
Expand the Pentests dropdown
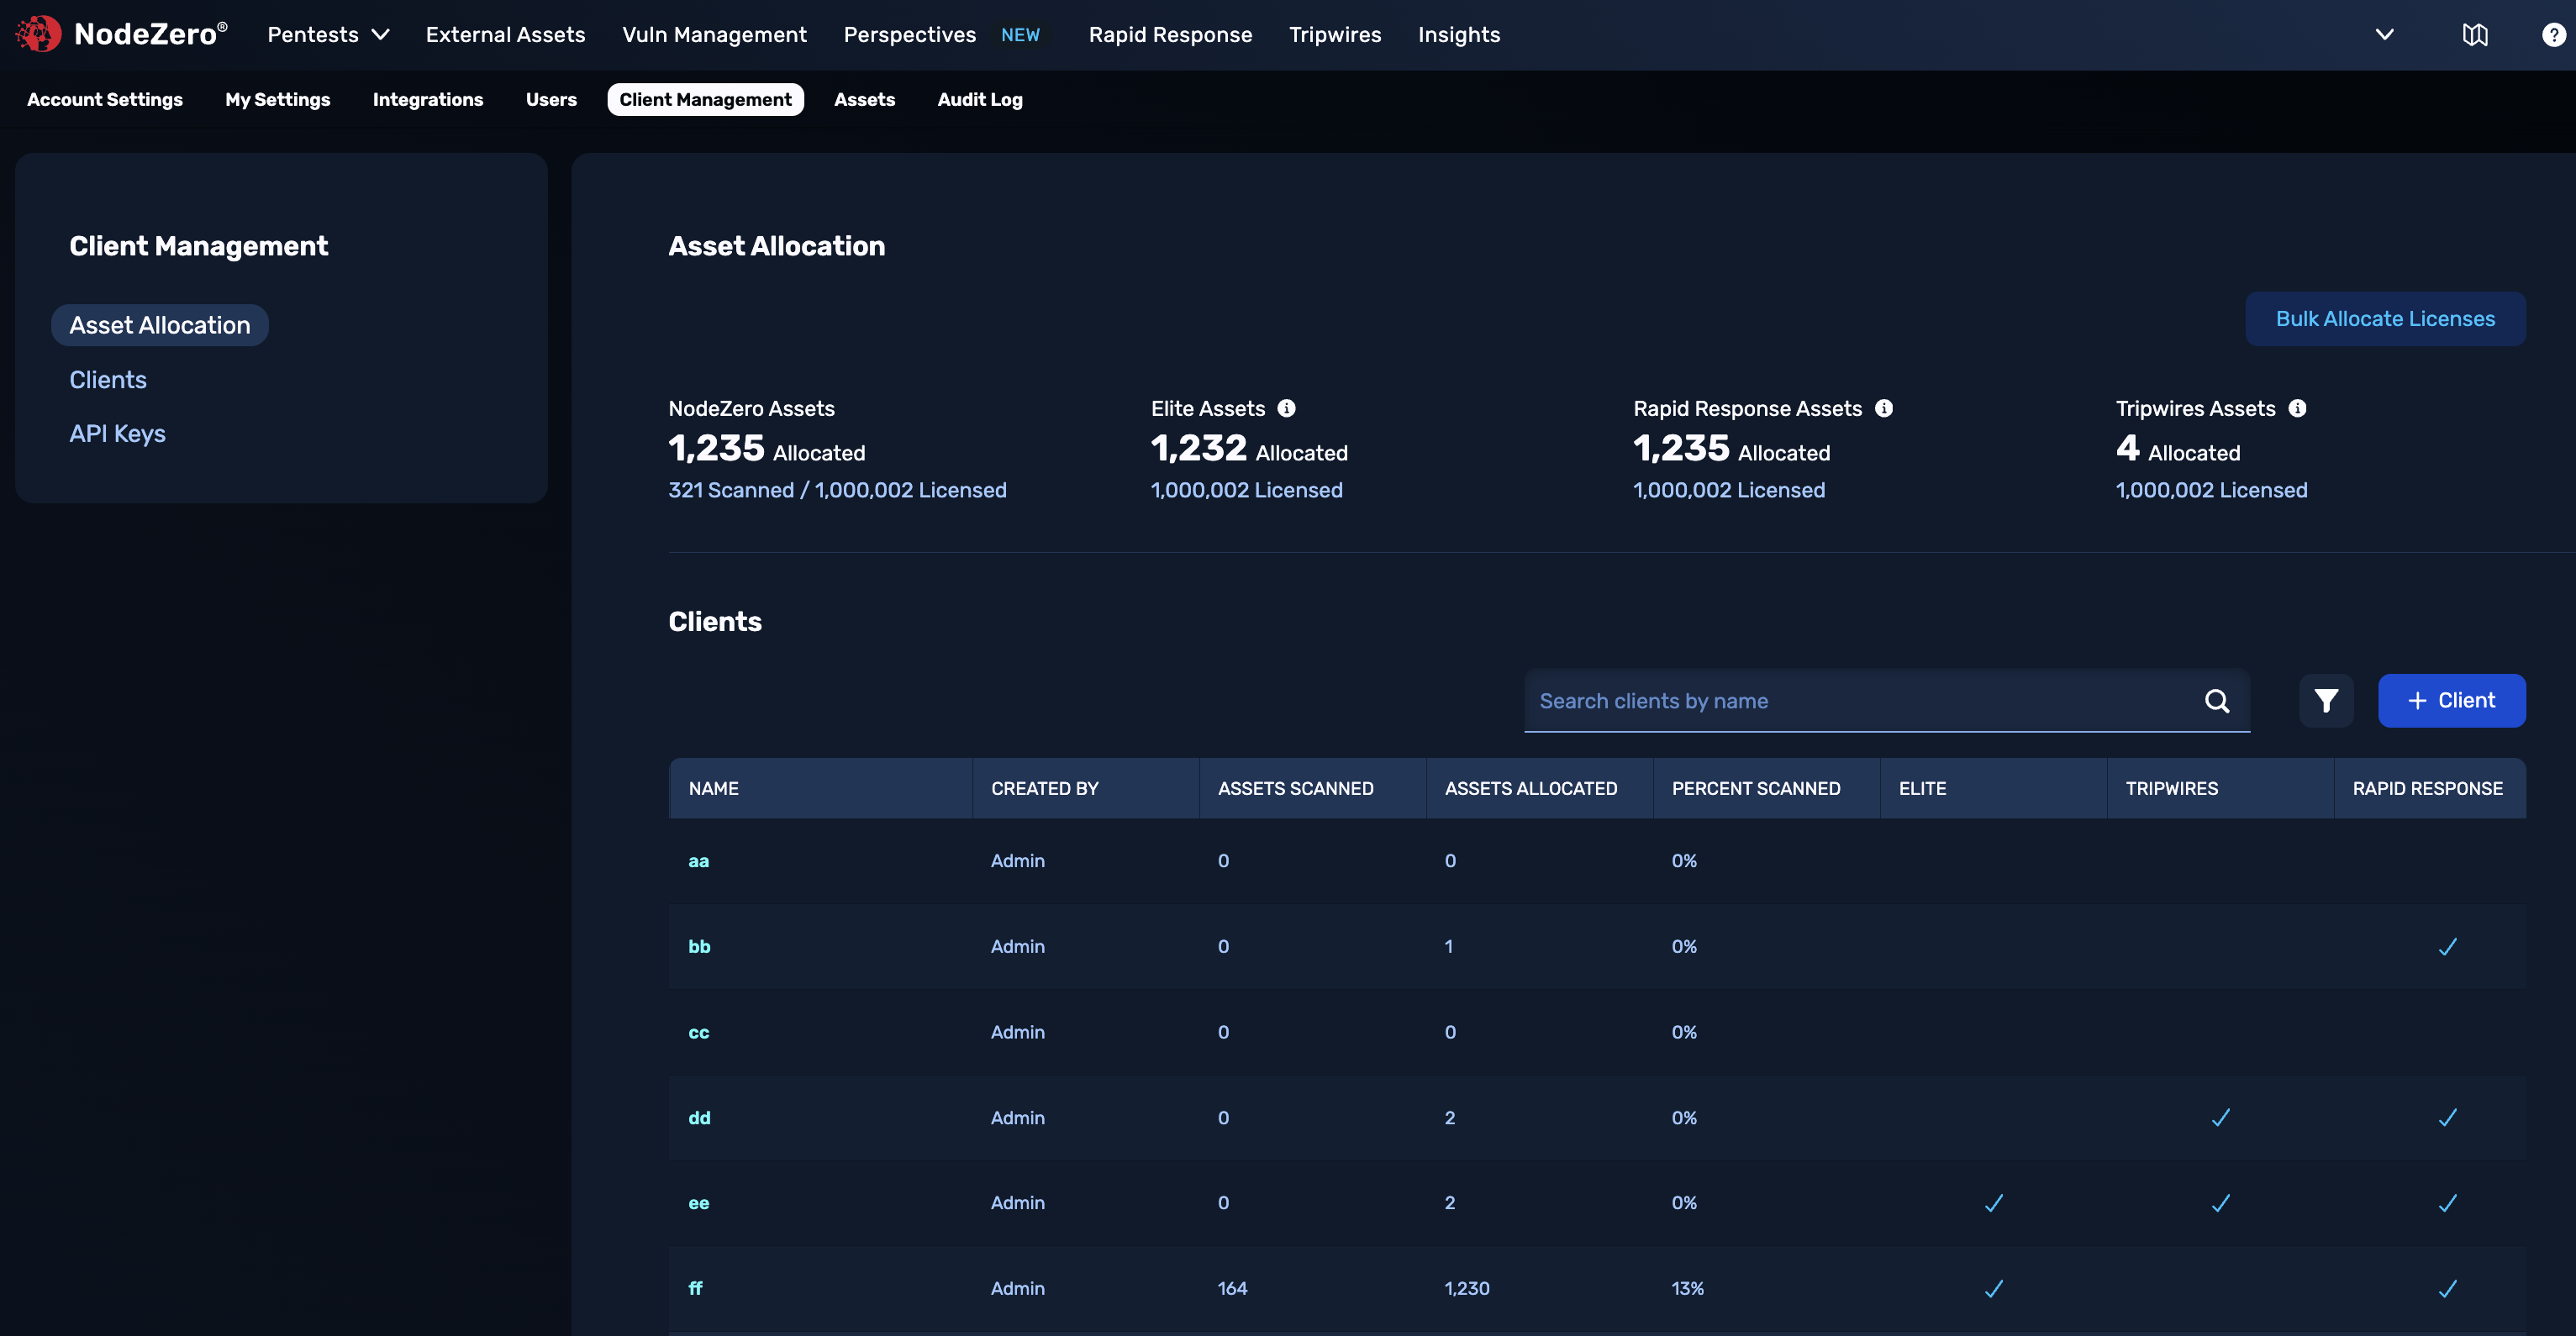[327, 34]
